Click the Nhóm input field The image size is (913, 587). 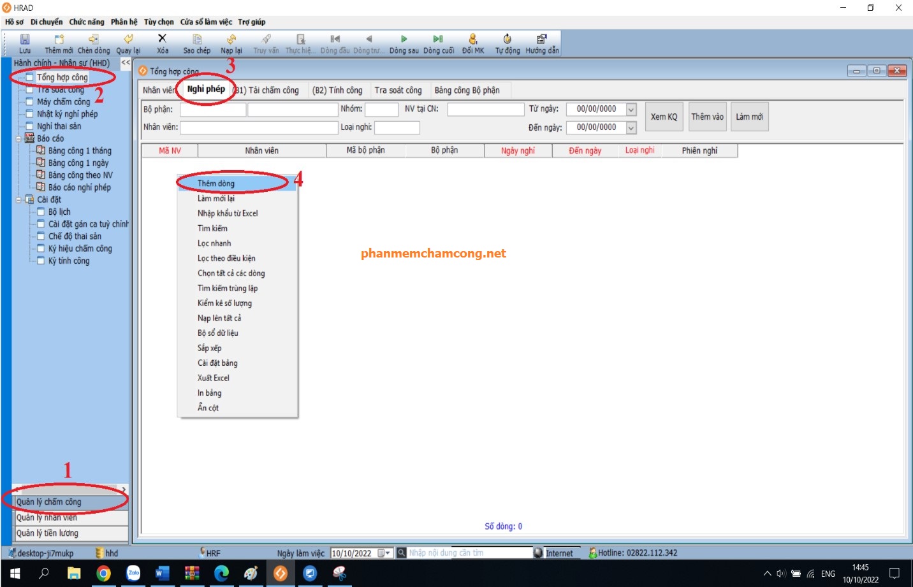[381, 110]
